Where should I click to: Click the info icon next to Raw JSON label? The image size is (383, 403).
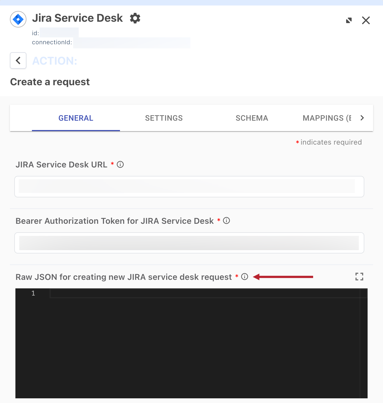(x=245, y=277)
